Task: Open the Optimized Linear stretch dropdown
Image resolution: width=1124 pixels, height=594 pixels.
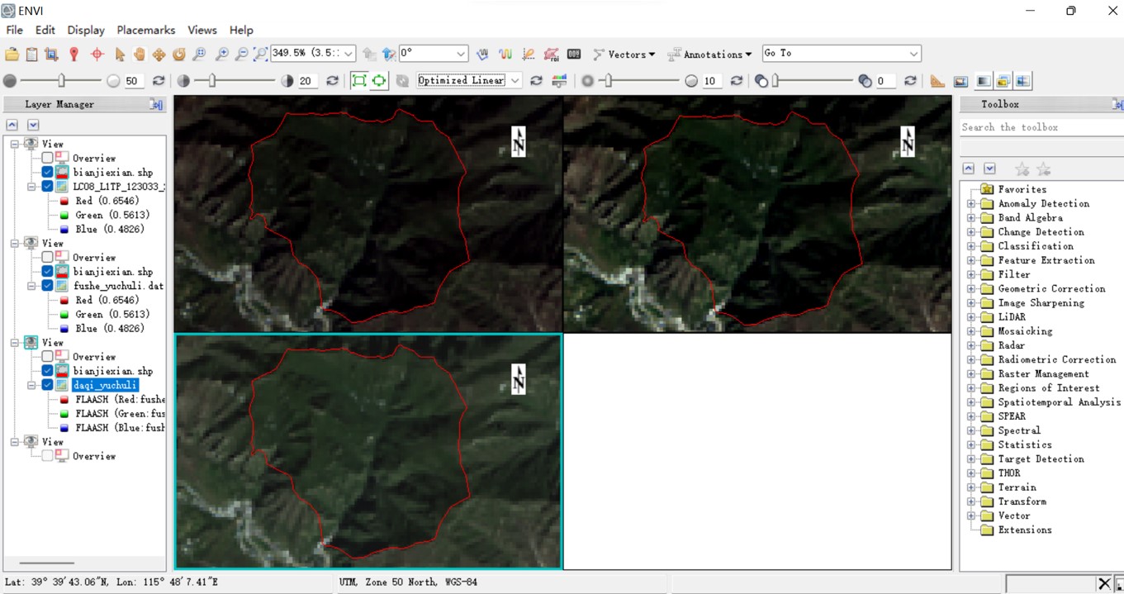Action: coord(516,80)
